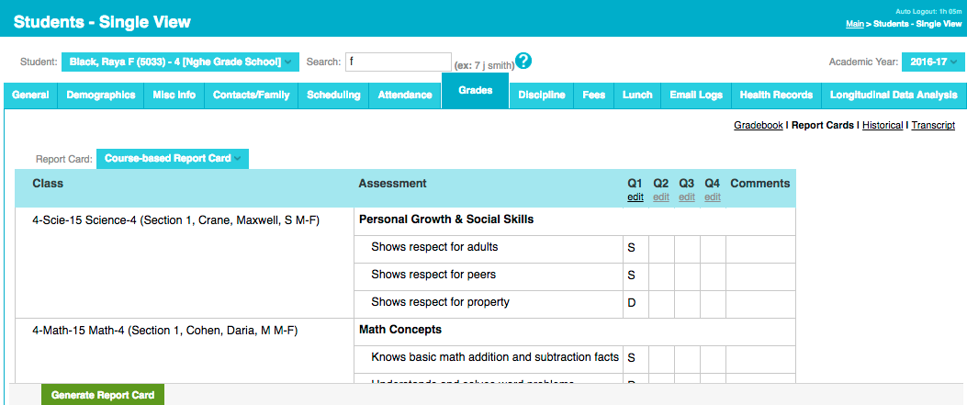The height and width of the screenshot is (405, 967).
Task: Follow the Historical grades link
Action: [x=882, y=125]
